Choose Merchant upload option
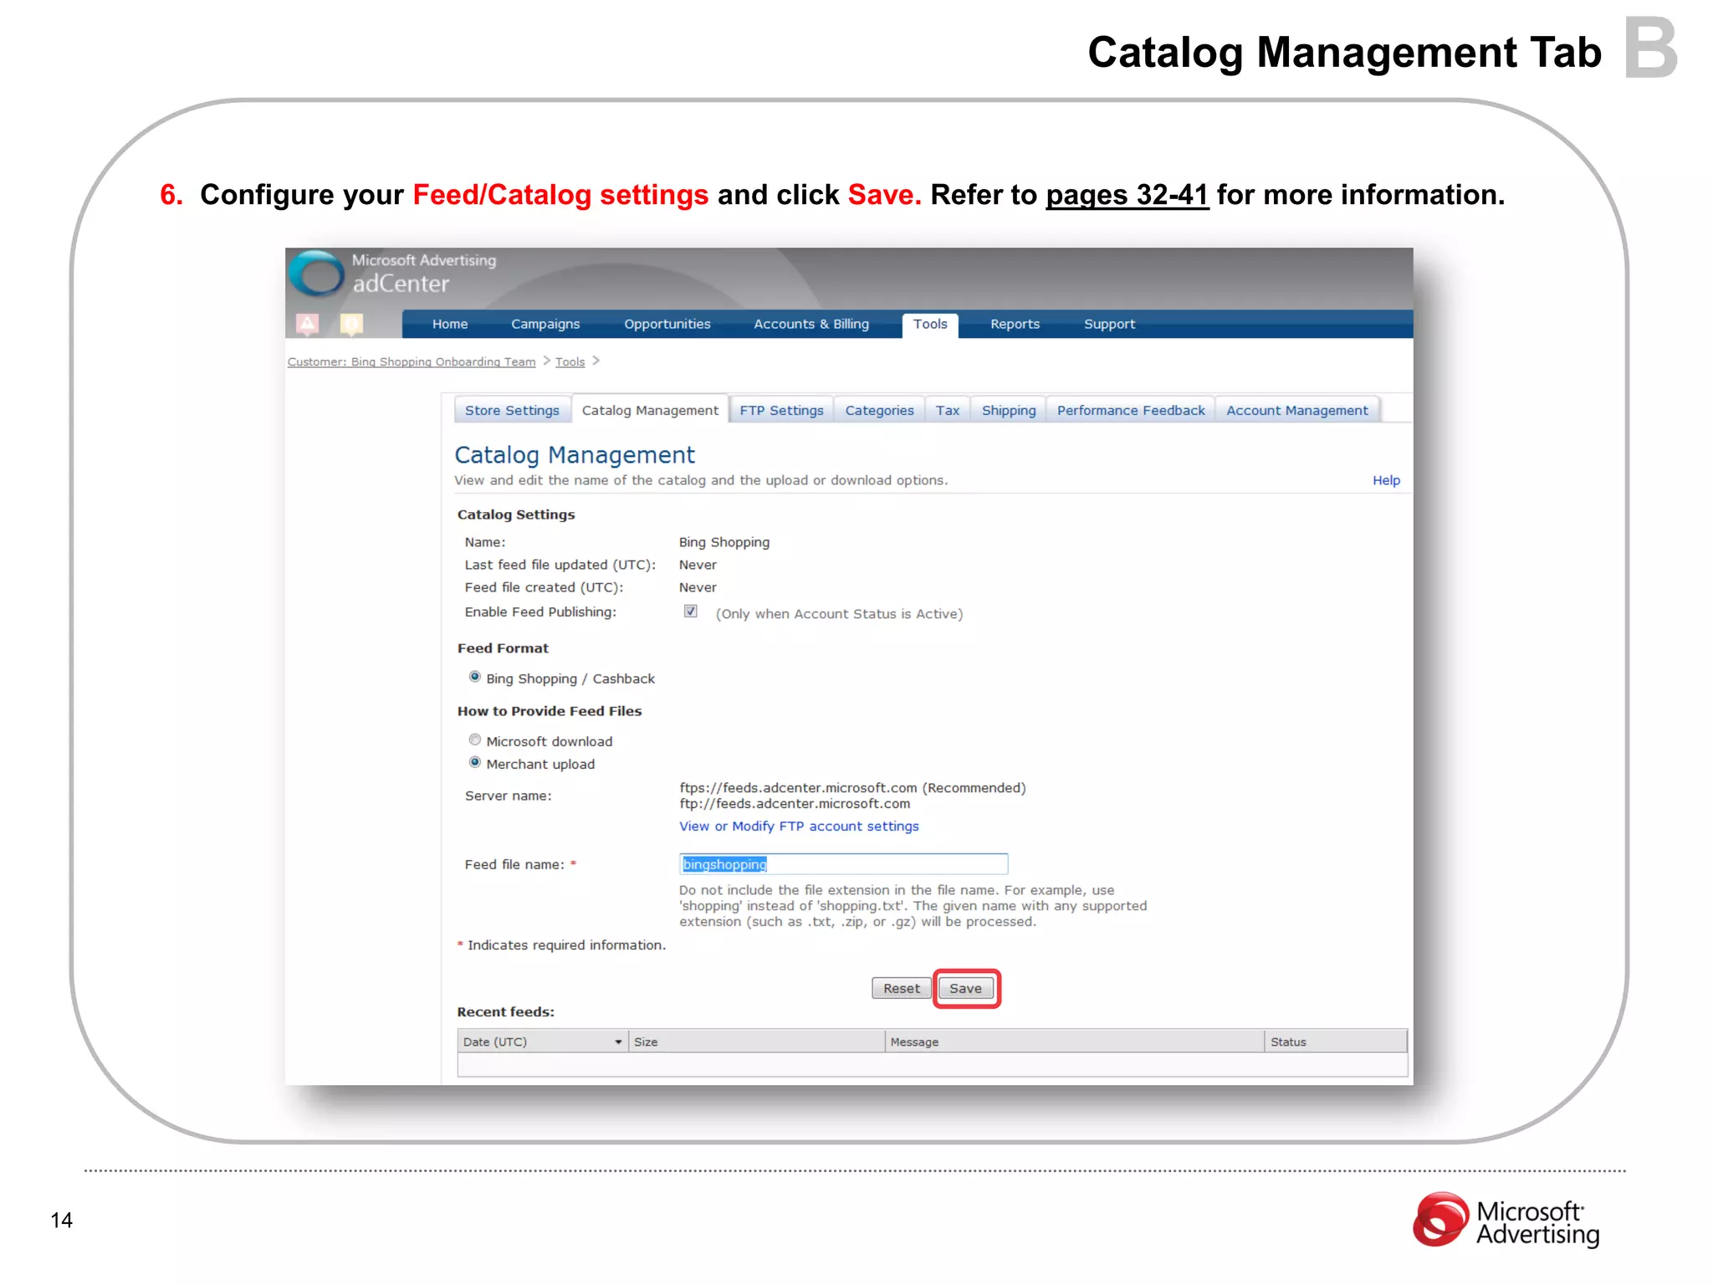Image resolution: width=1713 pixels, height=1285 pixels. (475, 762)
